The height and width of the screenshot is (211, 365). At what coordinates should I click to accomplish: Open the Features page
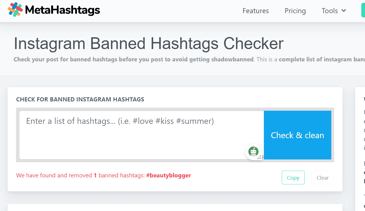pyautogui.click(x=256, y=11)
